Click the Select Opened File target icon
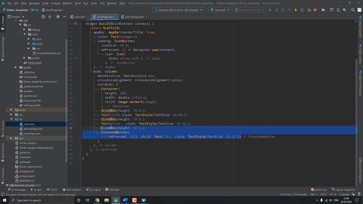363x204 pixels. tap(43, 16)
